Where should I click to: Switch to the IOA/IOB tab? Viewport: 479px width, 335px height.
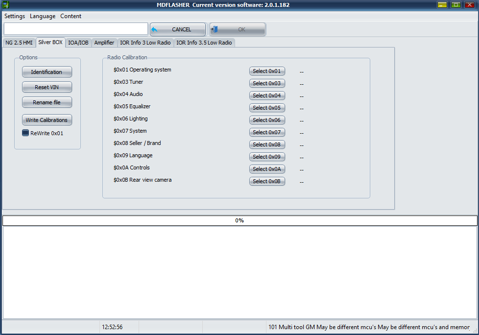point(78,43)
